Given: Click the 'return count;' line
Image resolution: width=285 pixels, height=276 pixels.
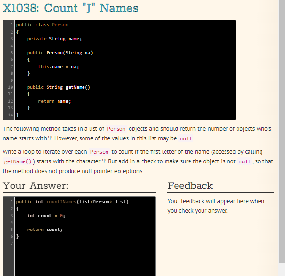Looking at the screenshot, I should point(45,230).
